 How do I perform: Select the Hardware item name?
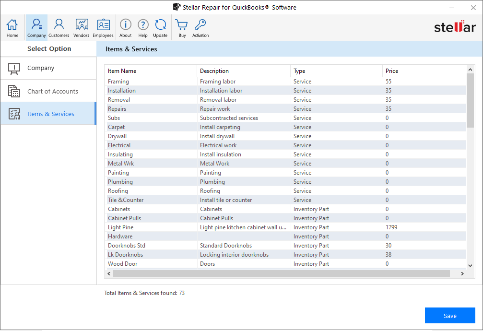click(x=120, y=236)
